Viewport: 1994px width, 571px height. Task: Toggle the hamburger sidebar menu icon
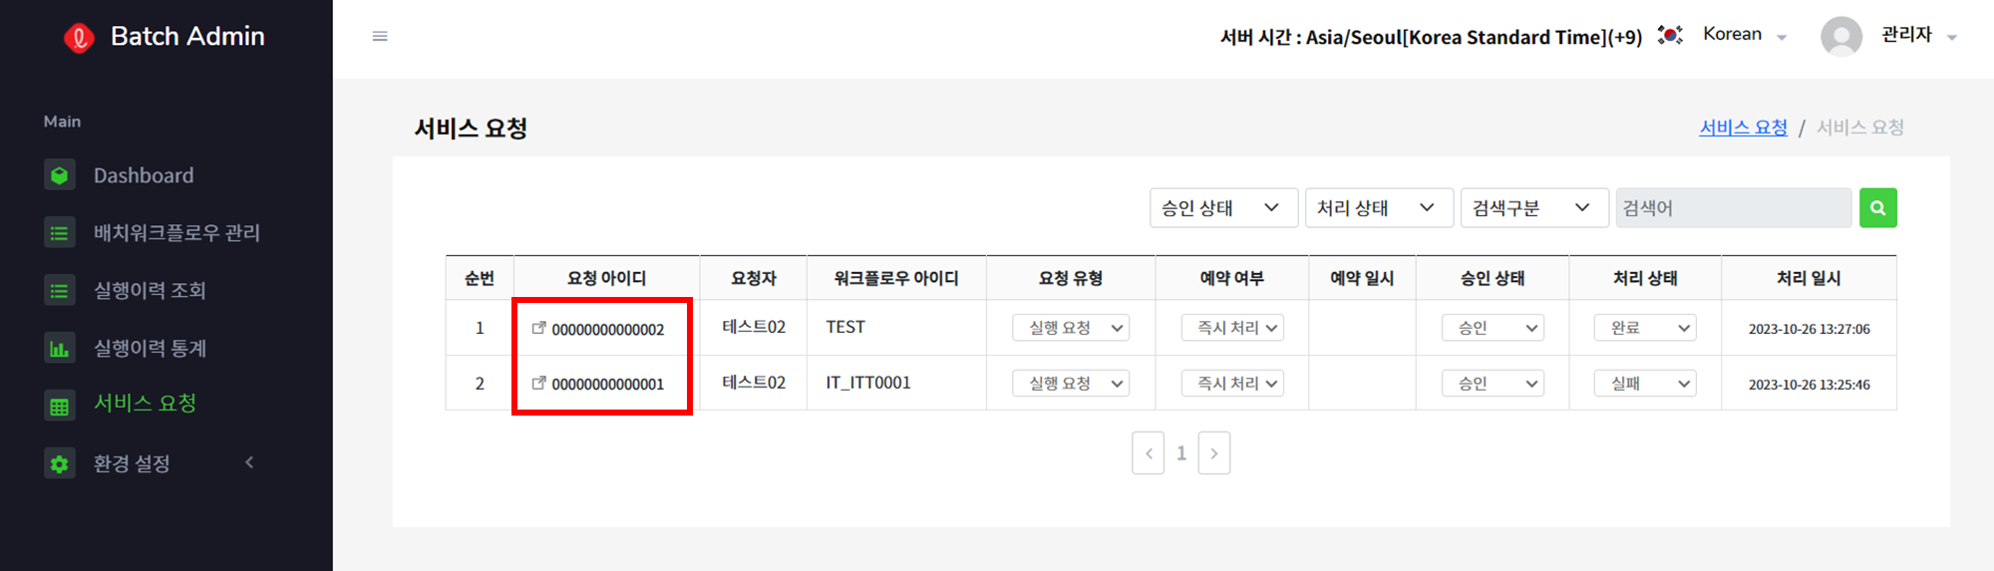coord(380,36)
